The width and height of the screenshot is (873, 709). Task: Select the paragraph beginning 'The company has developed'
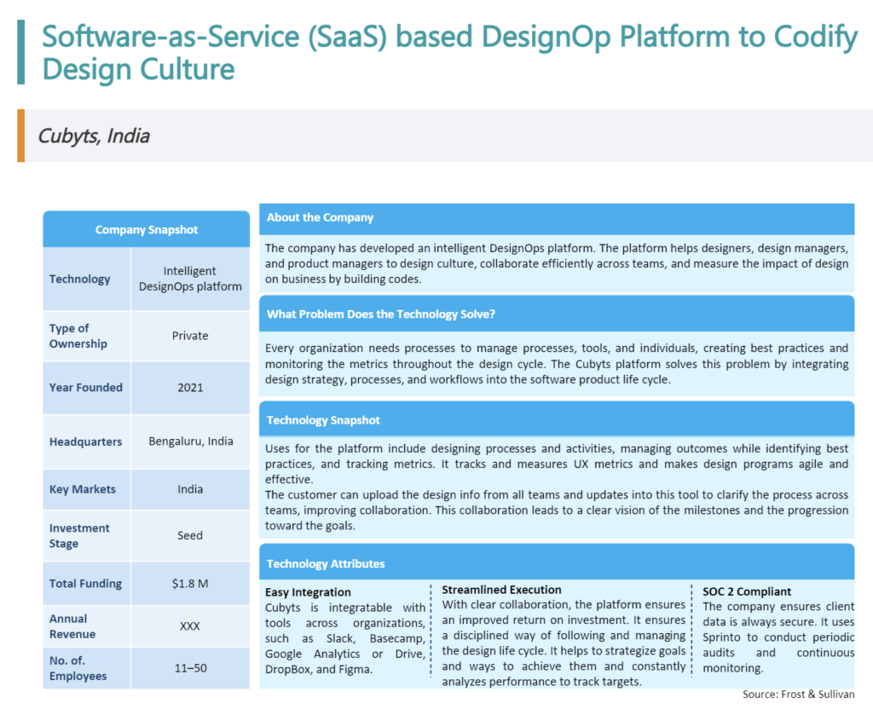pos(557,263)
